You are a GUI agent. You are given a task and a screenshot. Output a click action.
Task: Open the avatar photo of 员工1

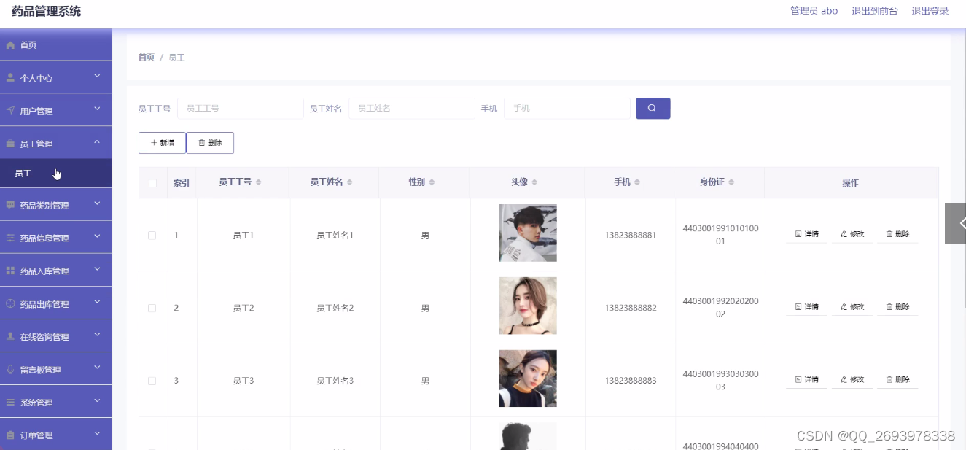coord(528,233)
